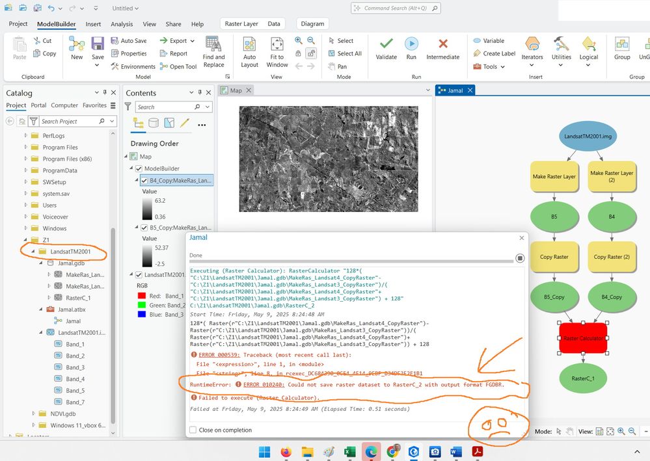Screen dimensions: 650x461
Task: Open ERROR 000539 help link
Action: (x=219, y=355)
